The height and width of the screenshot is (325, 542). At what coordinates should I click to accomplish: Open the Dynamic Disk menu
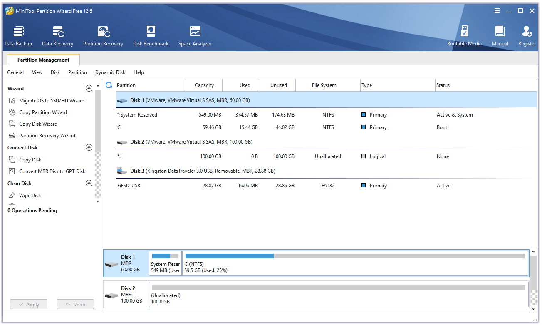[x=110, y=72]
